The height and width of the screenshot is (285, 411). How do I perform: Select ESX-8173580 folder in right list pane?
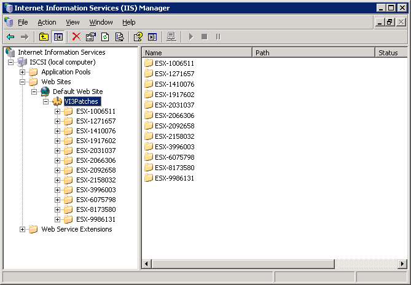pyautogui.click(x=174, y=168)
